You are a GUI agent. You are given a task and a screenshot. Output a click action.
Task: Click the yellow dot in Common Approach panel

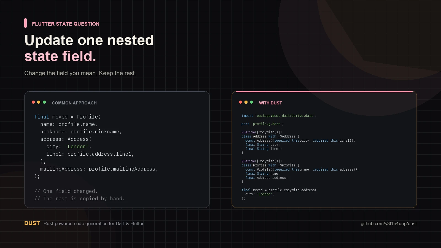[39, 102]
